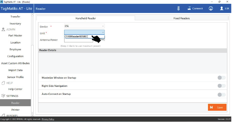Select CS108ReaderB058CC from Unit list

coord(77,36)
